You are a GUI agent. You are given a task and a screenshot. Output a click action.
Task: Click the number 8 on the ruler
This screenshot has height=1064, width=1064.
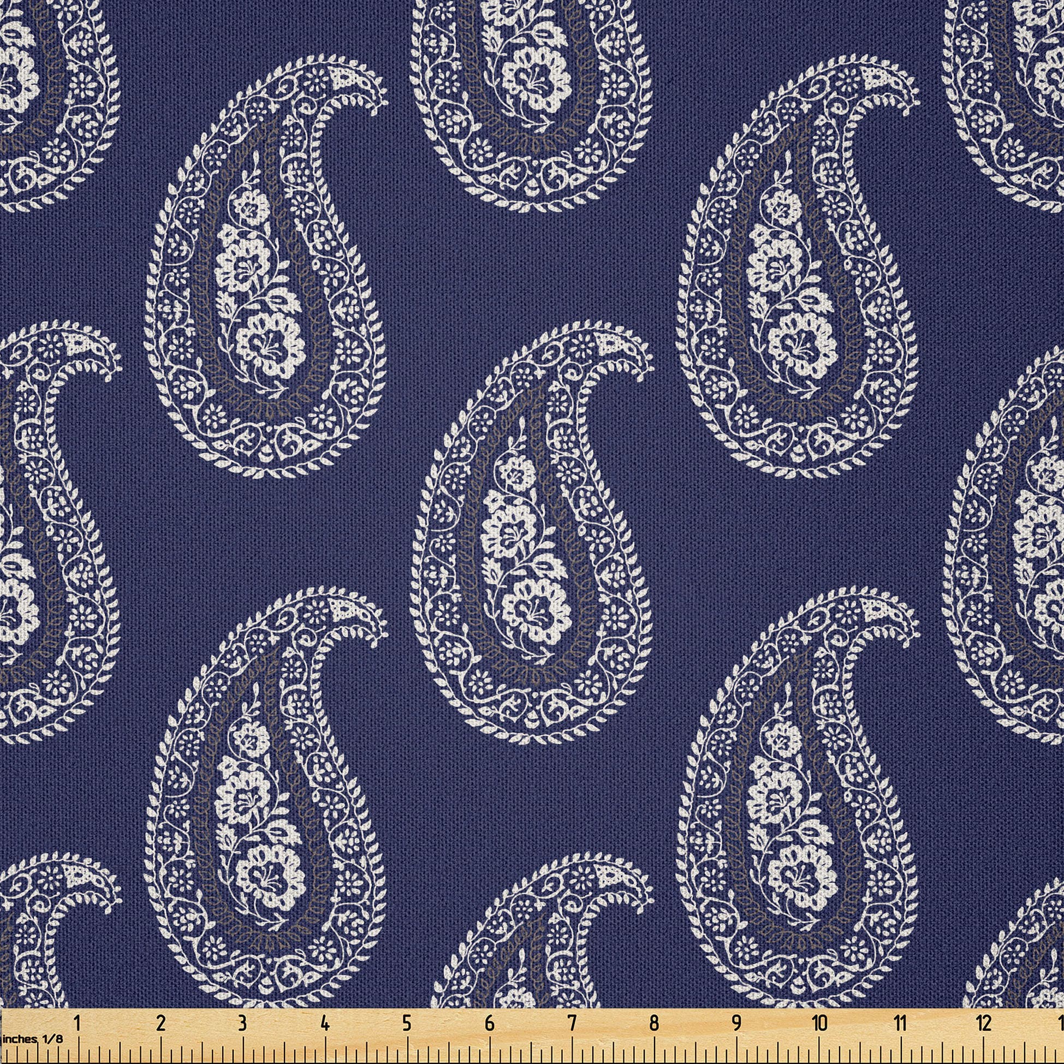pos(653,1023)
